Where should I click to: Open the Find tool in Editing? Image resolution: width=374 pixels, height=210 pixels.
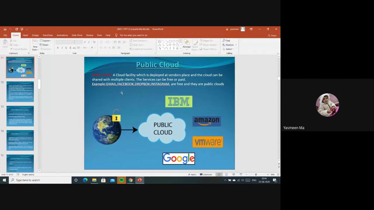(226, 41)
